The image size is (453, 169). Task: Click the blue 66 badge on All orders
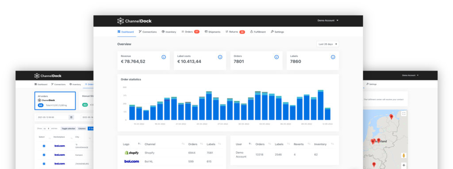coord(41,105)
